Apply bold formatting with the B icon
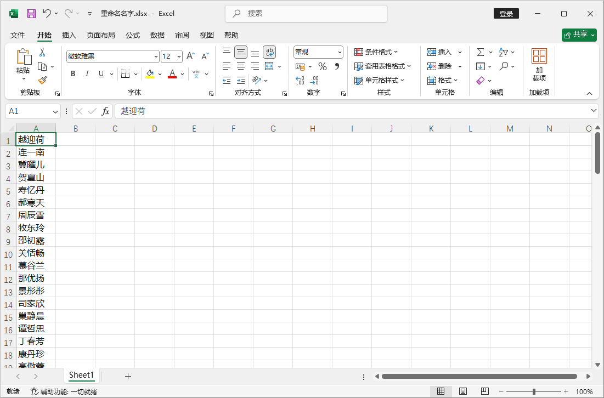Image resolution: width=604 pixels, height=398 pixels. (73, 73)
